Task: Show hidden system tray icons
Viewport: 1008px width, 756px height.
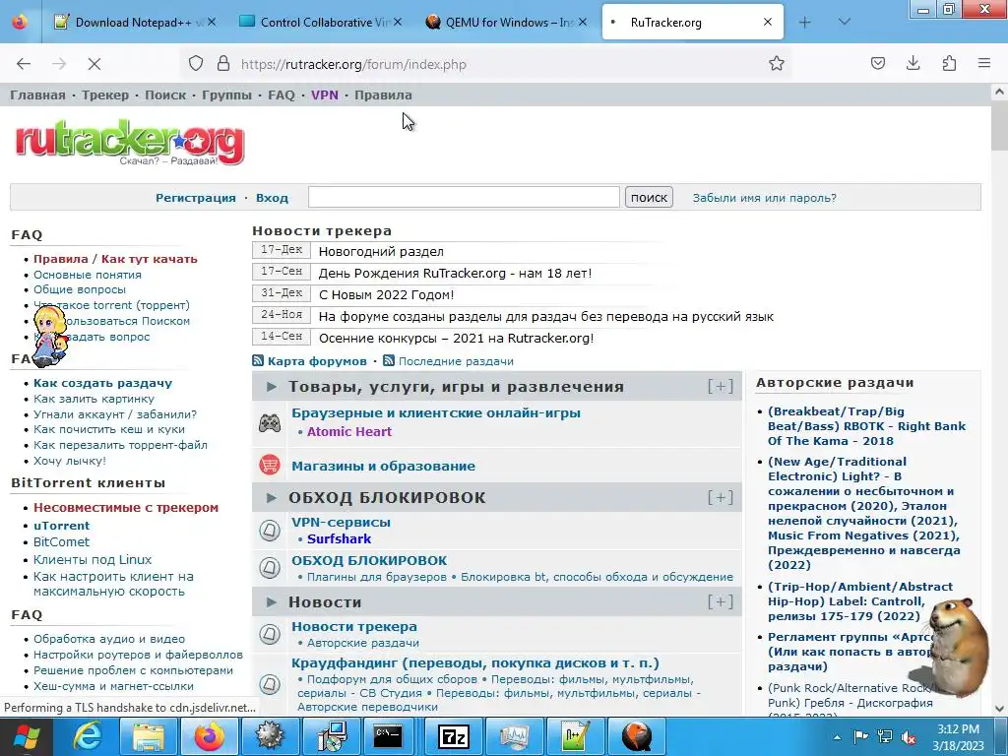Action: (837, 737)
